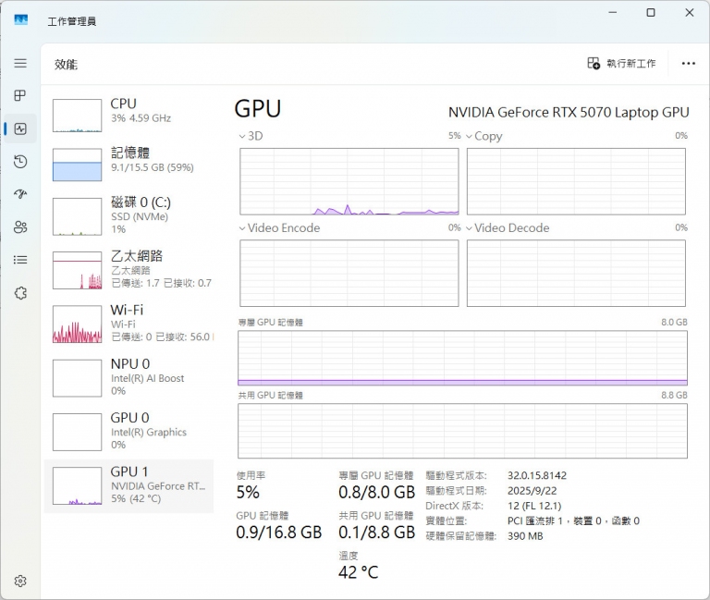Image resolution: width=710 pixels, height=600 pixels.
Task: Switch to the Processes page icon
Action: click(20, 95)
